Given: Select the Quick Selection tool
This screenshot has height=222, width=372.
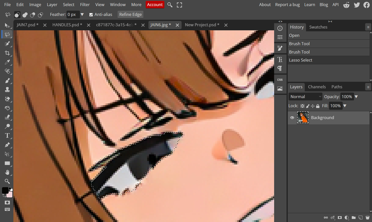Looking at the screenshot, I should pyautogui.click(x=7, y=44).
